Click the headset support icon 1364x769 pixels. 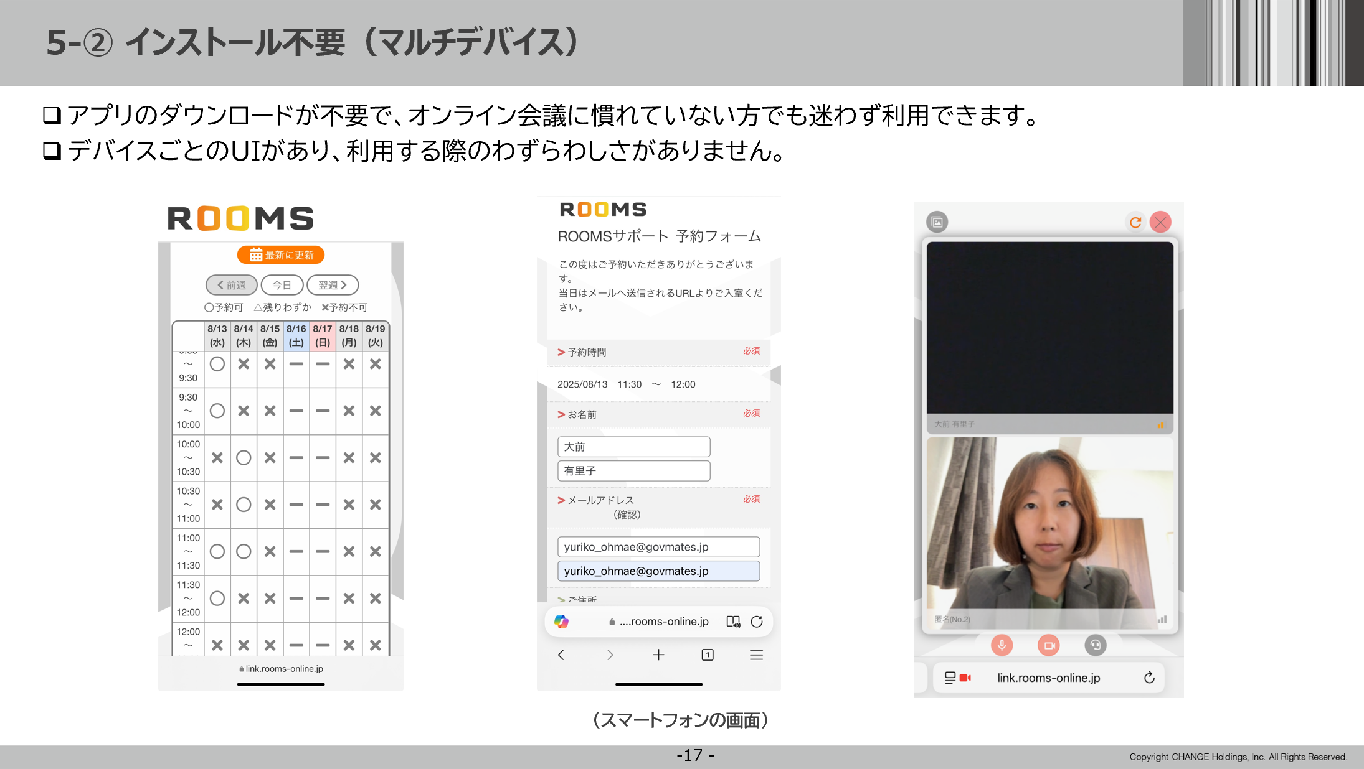click(x=1096, y=645)
